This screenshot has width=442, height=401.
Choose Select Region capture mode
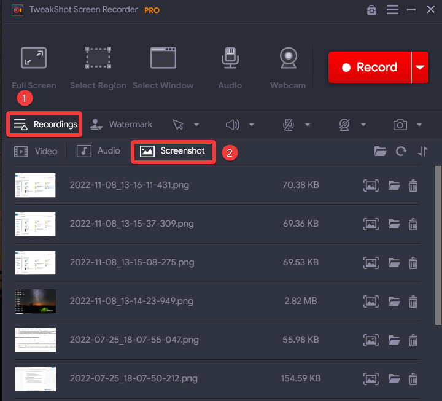tap(98, 68)
